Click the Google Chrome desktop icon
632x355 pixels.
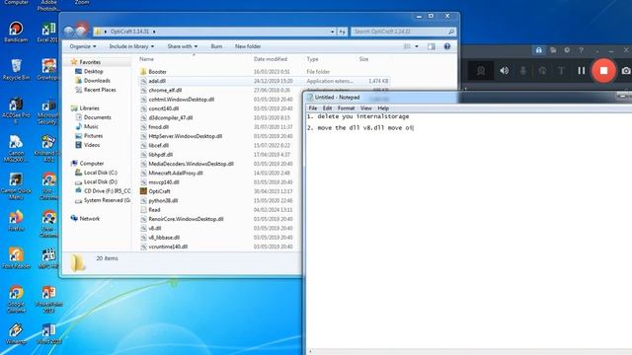click(x=16, y=299)
